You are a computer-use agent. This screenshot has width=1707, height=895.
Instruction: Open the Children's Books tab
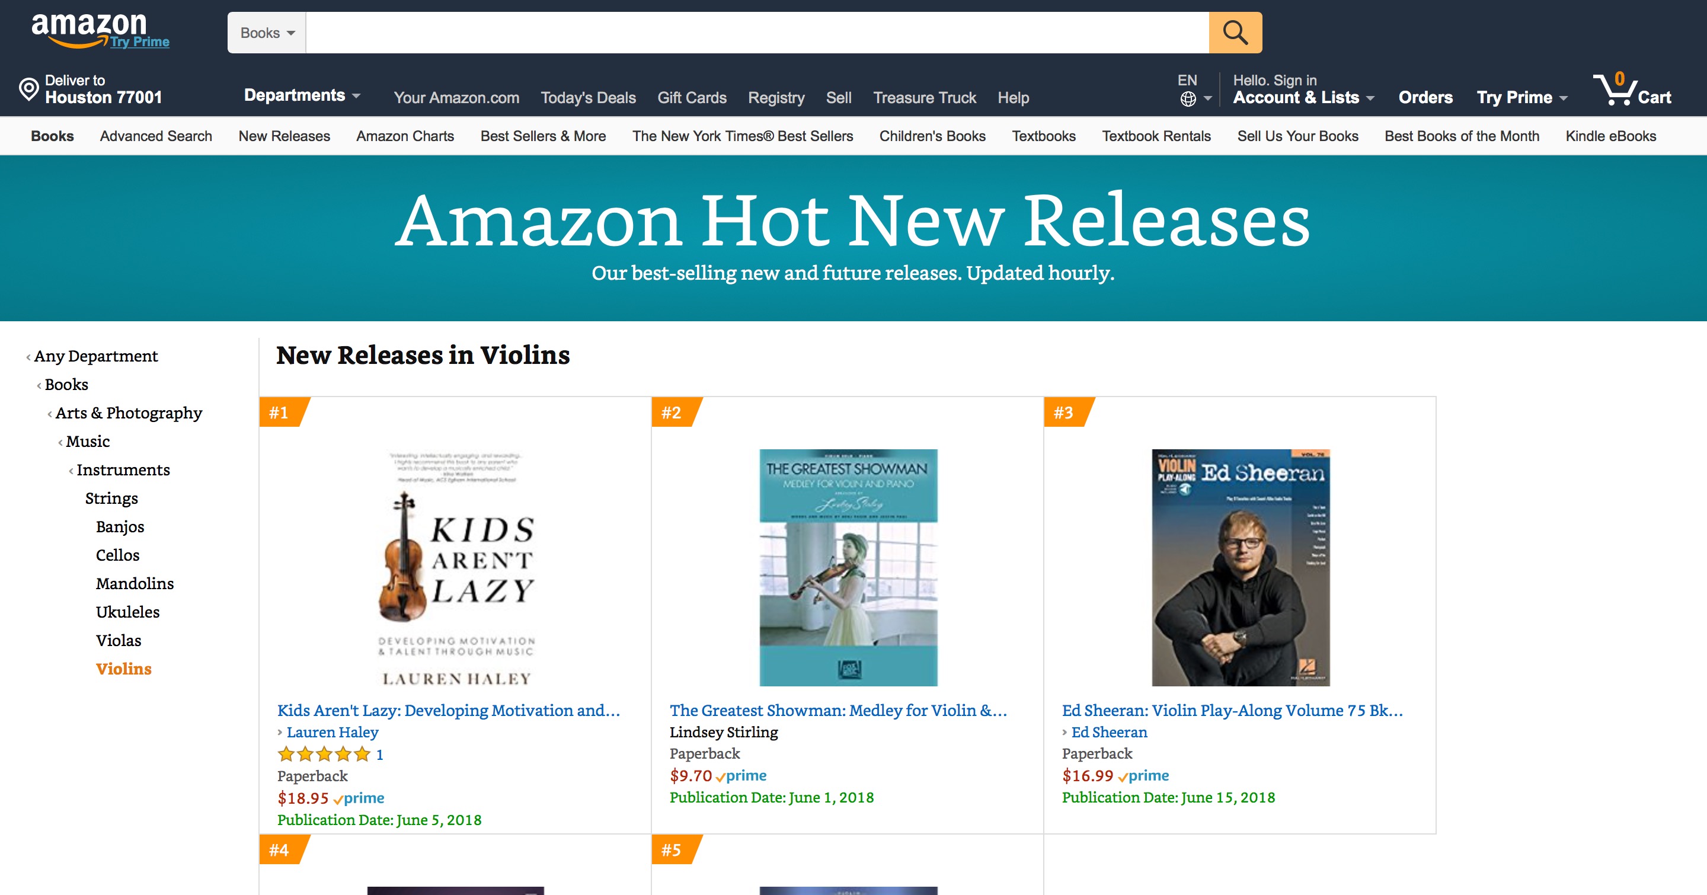pyautogui.click(x=932, y=136)
